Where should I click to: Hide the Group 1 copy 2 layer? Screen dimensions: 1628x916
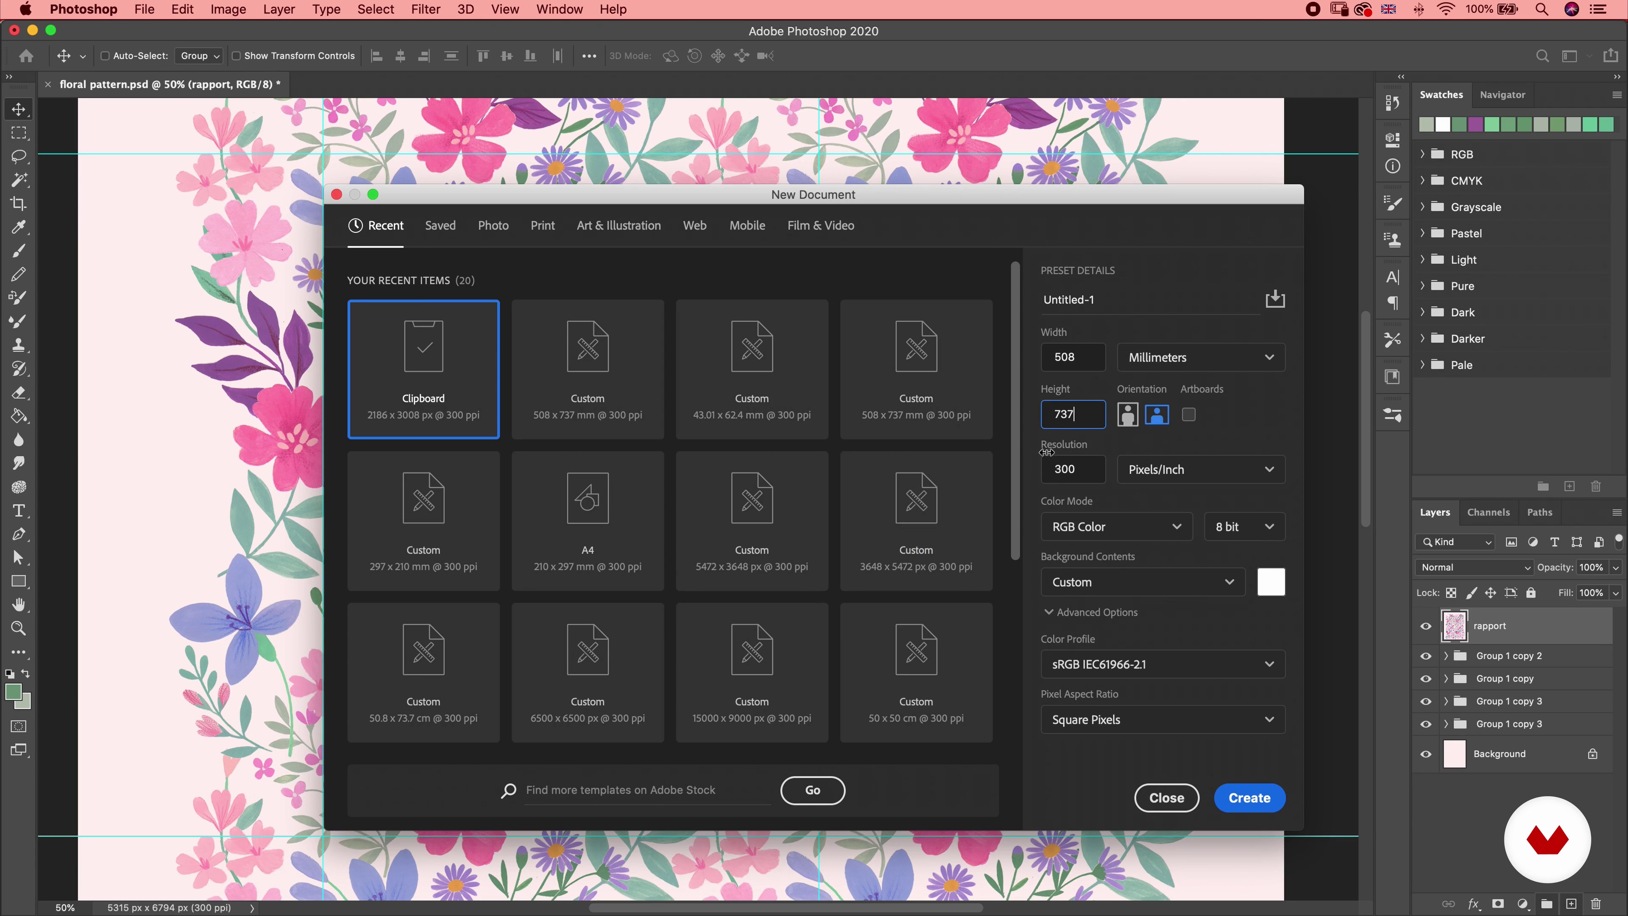(1426, 656)
